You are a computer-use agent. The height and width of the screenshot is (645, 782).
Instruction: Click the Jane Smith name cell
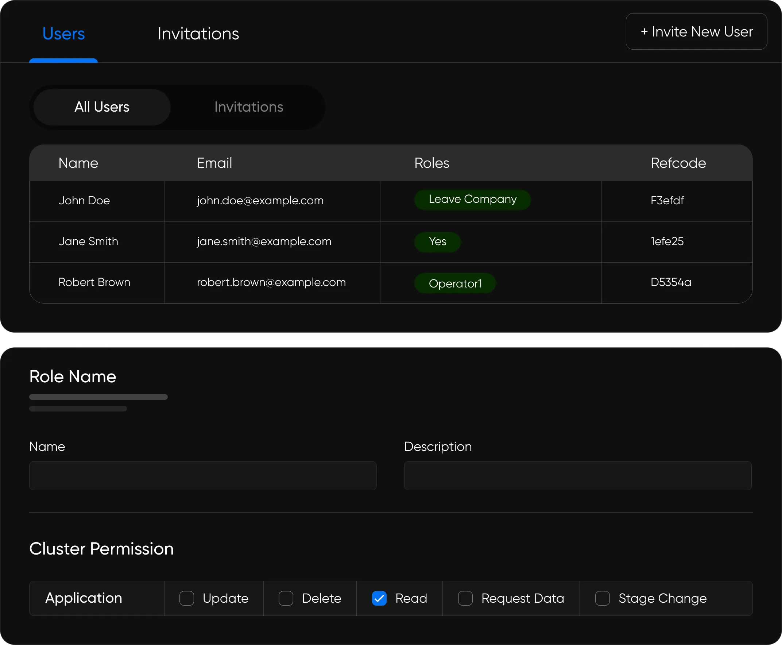pos(88,242)
